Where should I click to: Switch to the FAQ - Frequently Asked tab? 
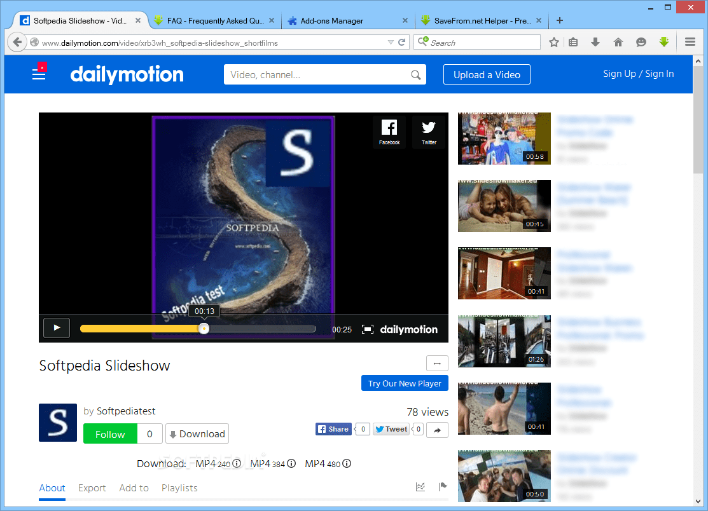(214, 21)
